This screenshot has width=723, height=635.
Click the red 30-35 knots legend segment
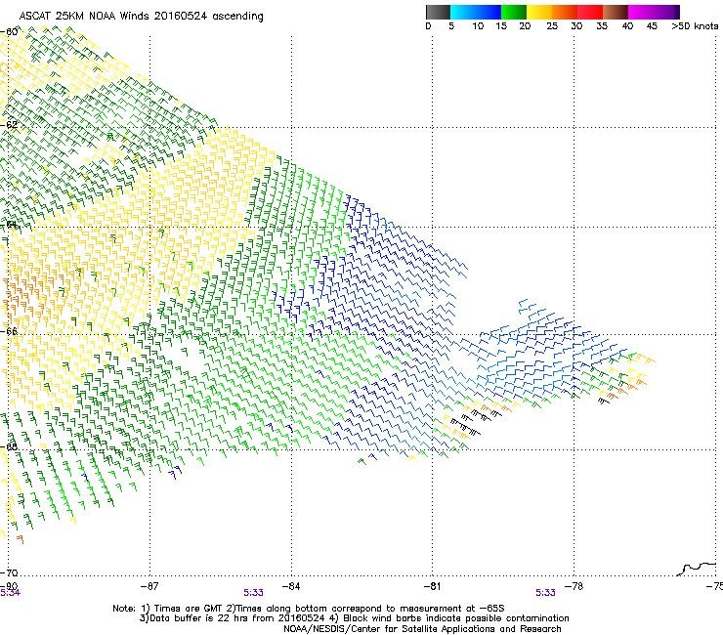[590, 12]
